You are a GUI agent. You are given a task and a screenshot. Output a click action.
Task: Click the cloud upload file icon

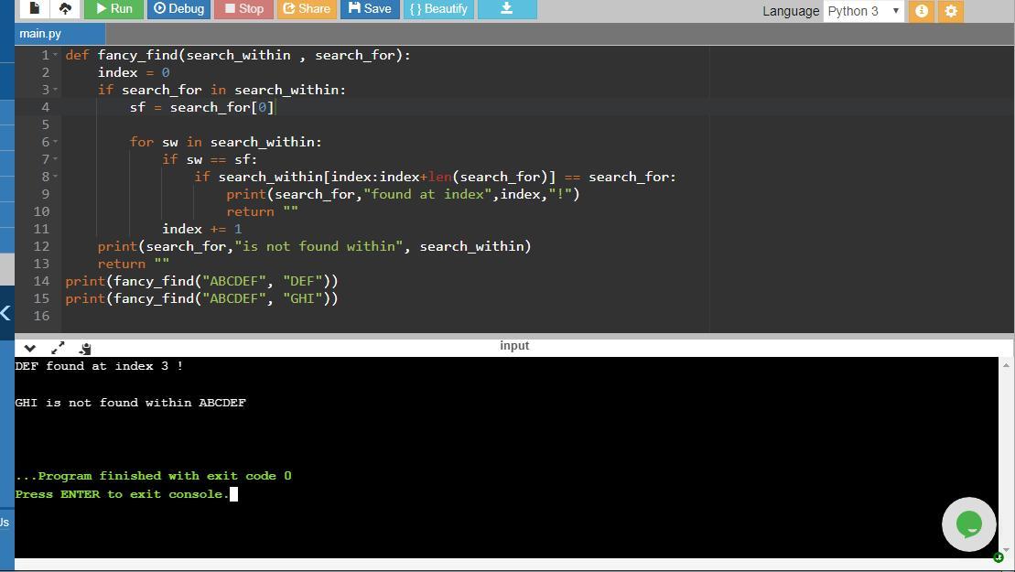65,8
